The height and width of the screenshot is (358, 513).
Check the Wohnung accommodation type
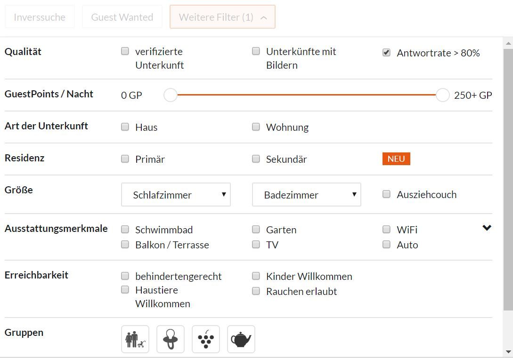(256, 127)
